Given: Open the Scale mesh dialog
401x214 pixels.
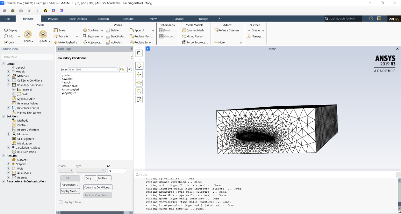Looking at the screenshot, I should (61, 30).
